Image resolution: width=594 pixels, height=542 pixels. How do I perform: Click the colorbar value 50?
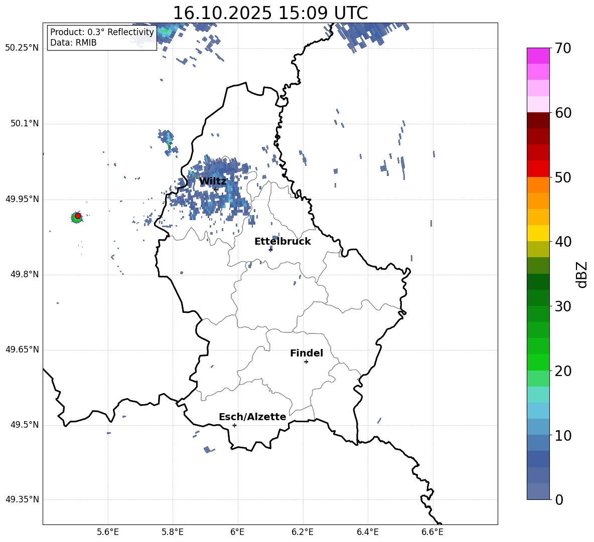(563, 177)
